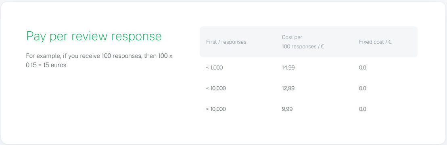Select the '< 1,000' table cell
This screenshot has height=145, width=447.
[x=214, y=68]
